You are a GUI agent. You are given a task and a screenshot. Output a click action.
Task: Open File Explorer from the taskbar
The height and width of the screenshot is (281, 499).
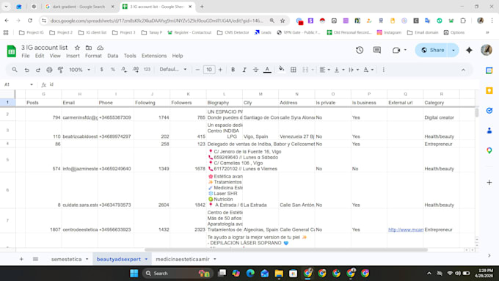click(279, 273)
